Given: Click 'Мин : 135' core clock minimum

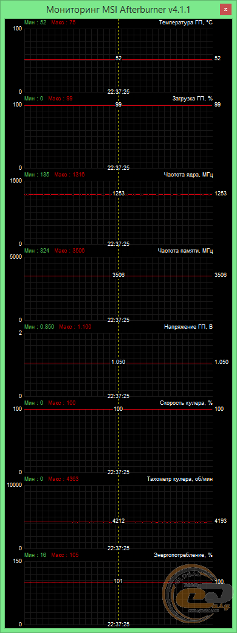Looking at the screenshot, I should tap(36, 175).
